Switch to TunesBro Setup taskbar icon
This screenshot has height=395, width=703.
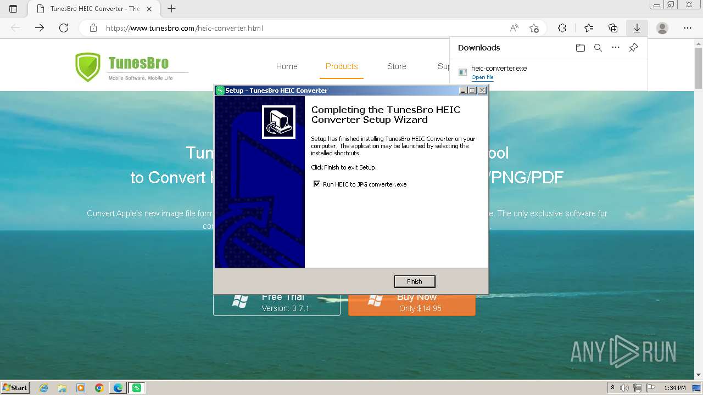click(x=137, y=388)
